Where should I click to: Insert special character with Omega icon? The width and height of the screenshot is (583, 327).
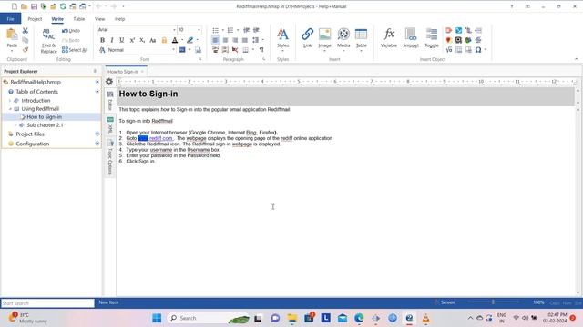coord(478,50)
